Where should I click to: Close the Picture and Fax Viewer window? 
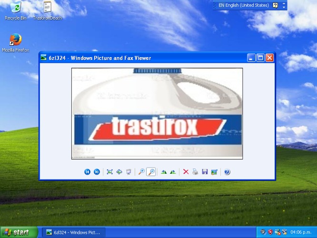pos(270,58)
